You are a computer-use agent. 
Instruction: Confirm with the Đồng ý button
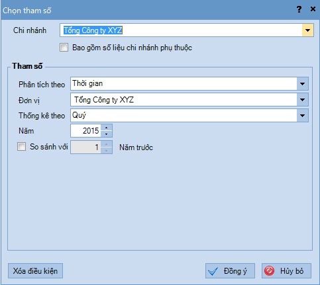pyautogui.click(x=230, y=271)
